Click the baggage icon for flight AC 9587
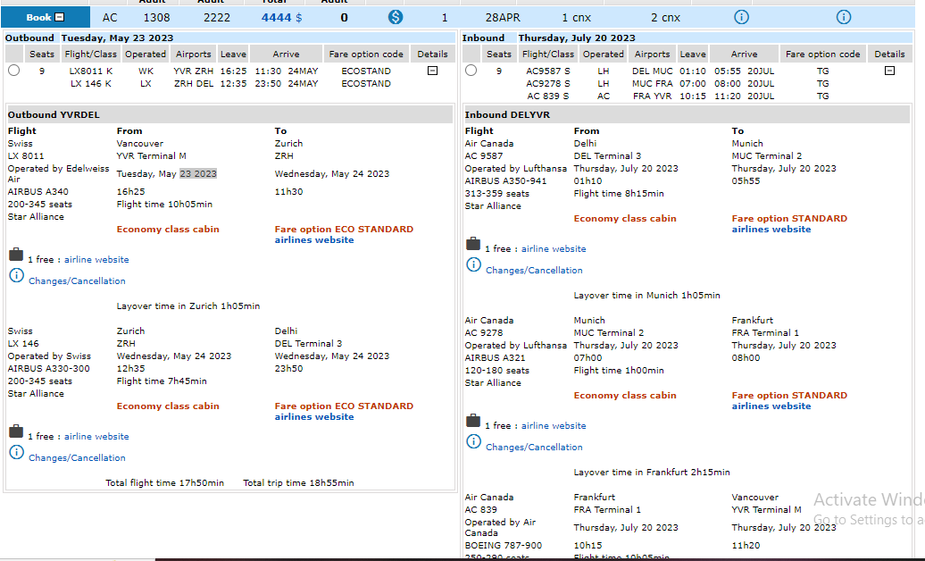This screenshot has height=561, width=925. (x=473, y=245)
